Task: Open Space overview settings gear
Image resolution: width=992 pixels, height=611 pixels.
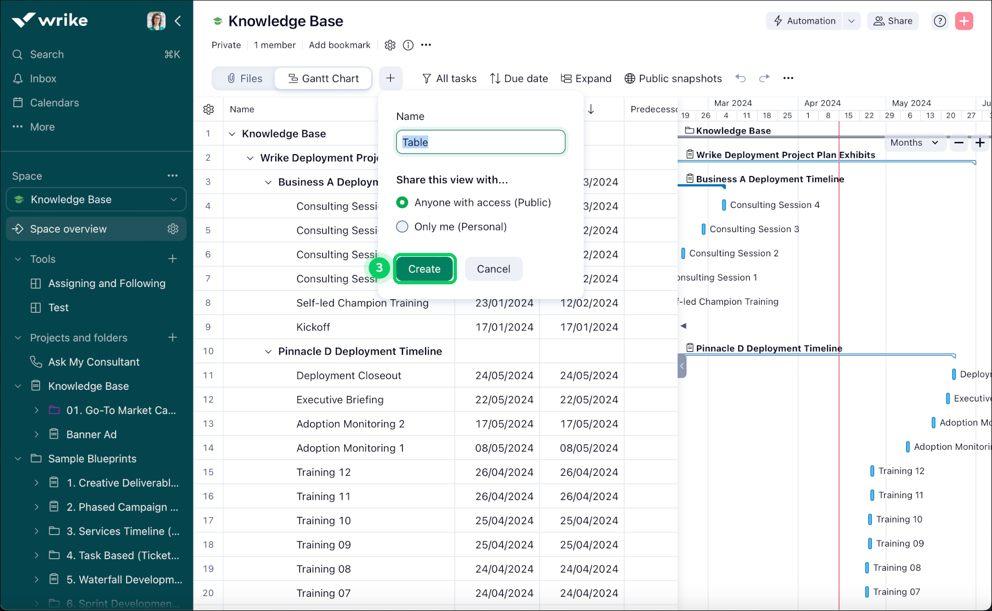Action: (x=173, y=229)
